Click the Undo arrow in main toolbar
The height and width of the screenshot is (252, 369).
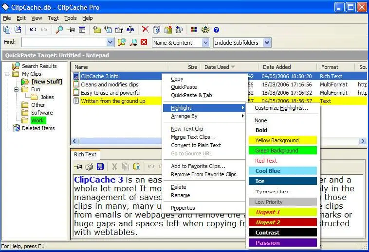[x=33, y=30]
